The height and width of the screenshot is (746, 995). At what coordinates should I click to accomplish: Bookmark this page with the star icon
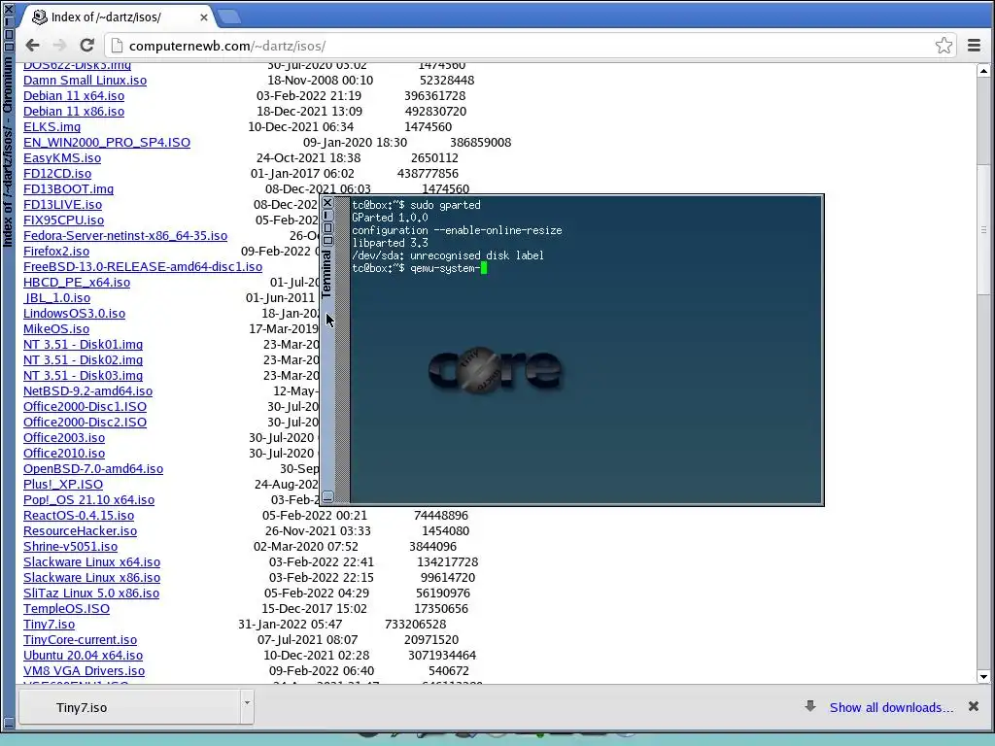coord(944,45)
